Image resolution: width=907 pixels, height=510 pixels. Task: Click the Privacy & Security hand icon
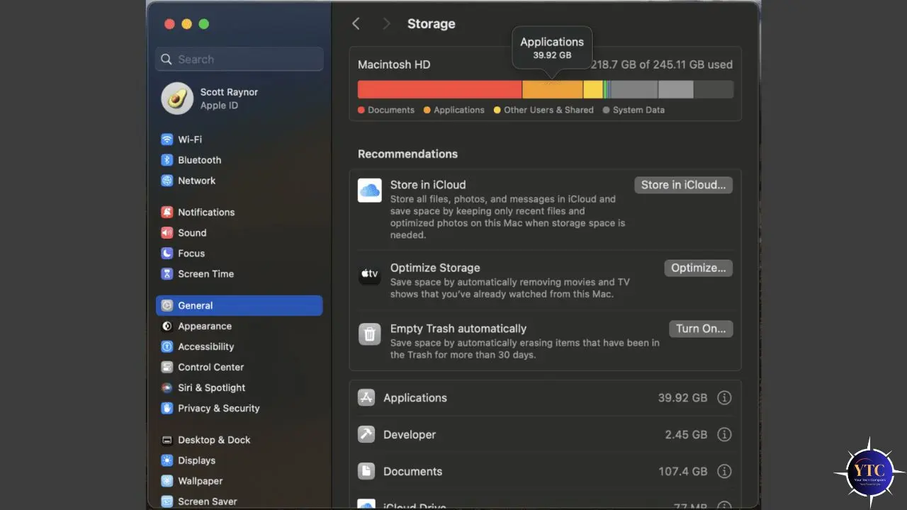[167, 408]
